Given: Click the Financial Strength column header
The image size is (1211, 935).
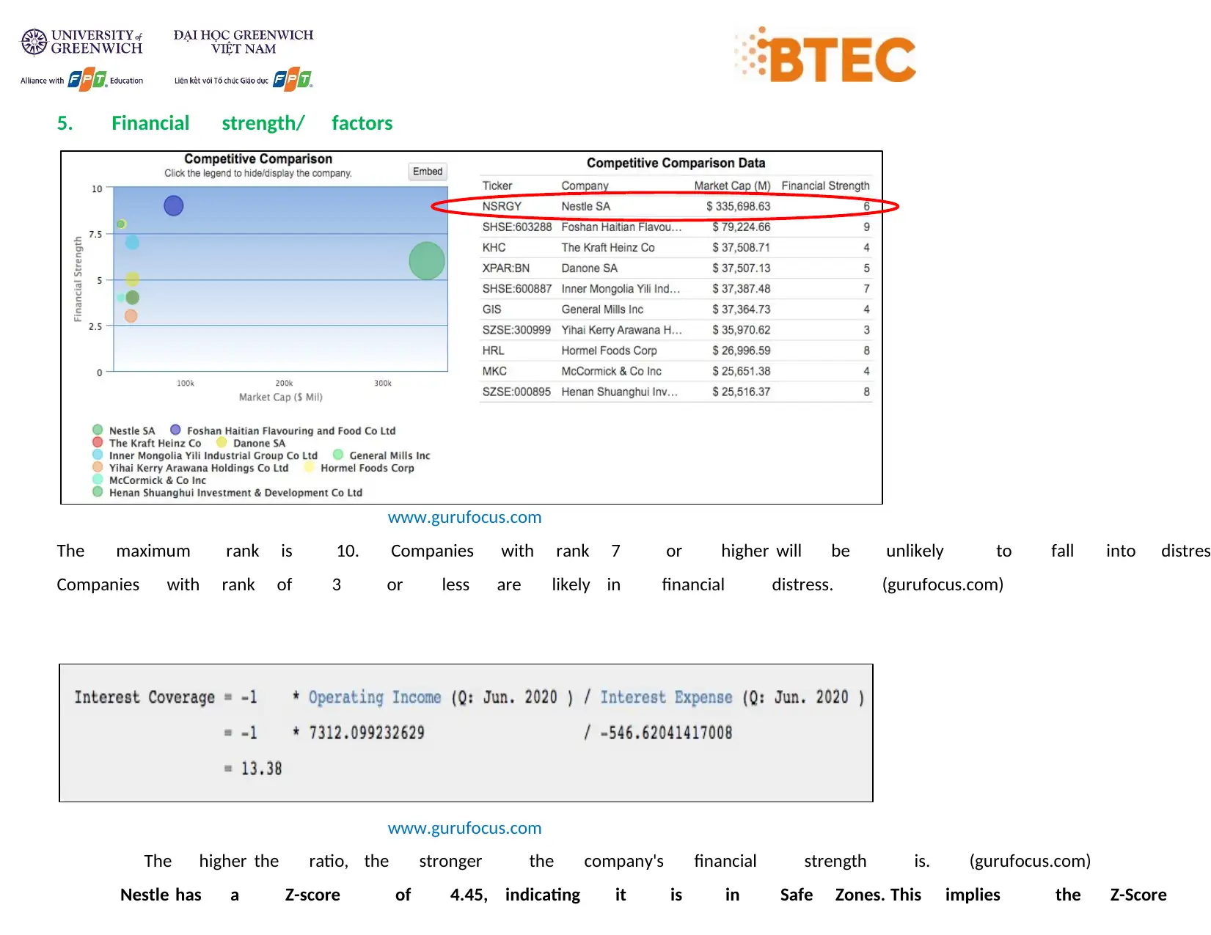Looking at the screenshot, I should [825, 186].
